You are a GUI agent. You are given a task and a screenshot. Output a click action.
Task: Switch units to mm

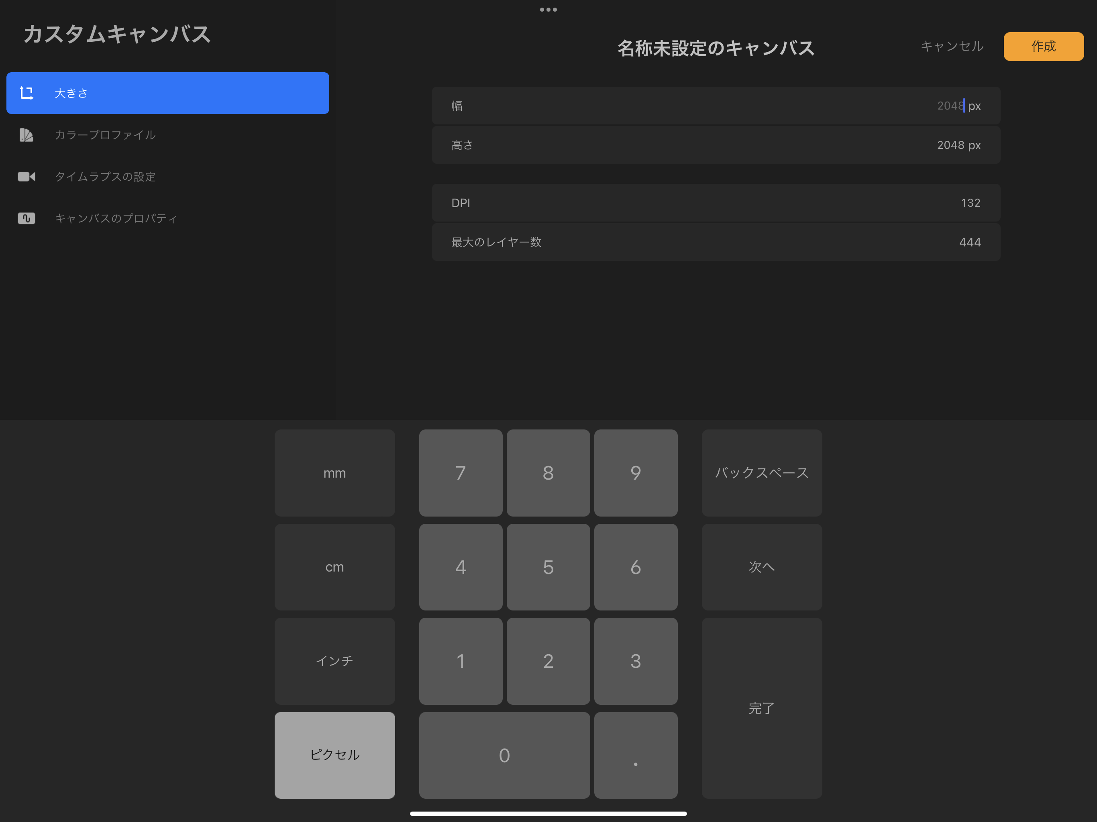pyautogui.click(x=334, y=472)
